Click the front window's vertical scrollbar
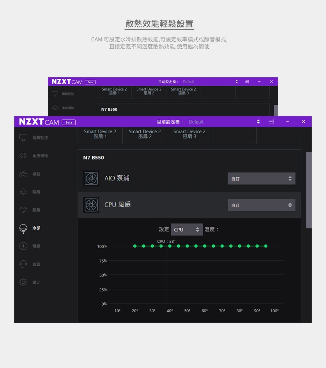Image resolution: width=326 pixels, height=368 pixels. (309, 190)
